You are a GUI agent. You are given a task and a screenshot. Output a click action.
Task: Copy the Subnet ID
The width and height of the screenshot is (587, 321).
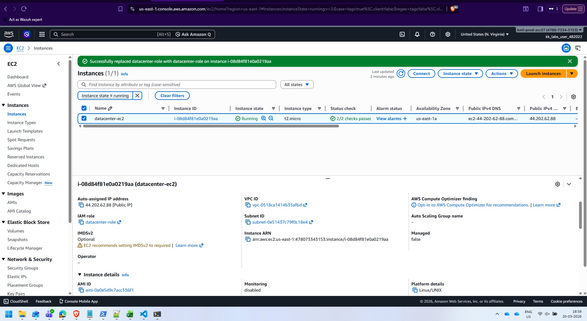pos(248,222)
